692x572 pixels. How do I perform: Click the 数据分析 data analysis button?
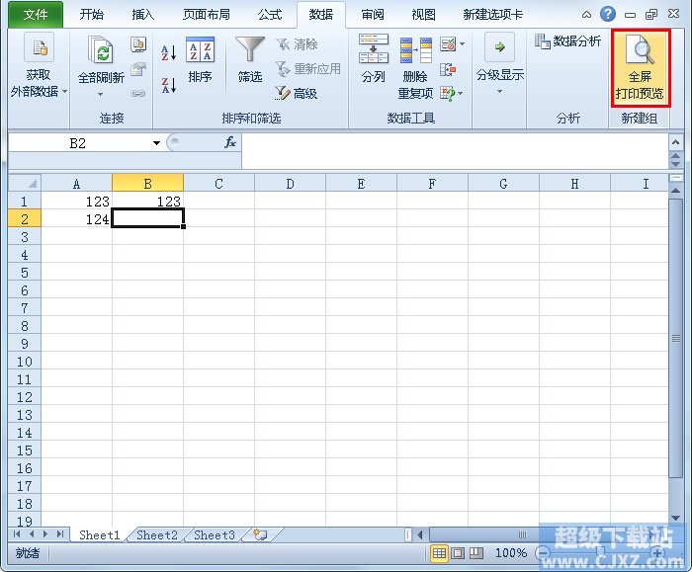coord(567,41)
